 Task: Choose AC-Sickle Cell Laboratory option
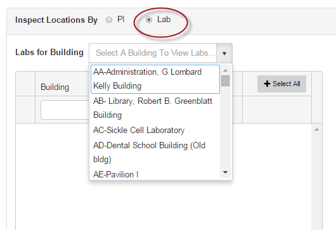pos(155,130)
